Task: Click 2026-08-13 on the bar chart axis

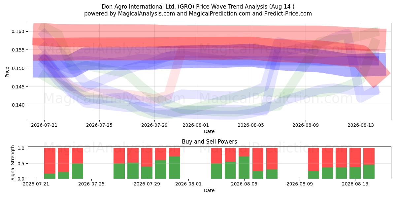Action: (355, 184)
